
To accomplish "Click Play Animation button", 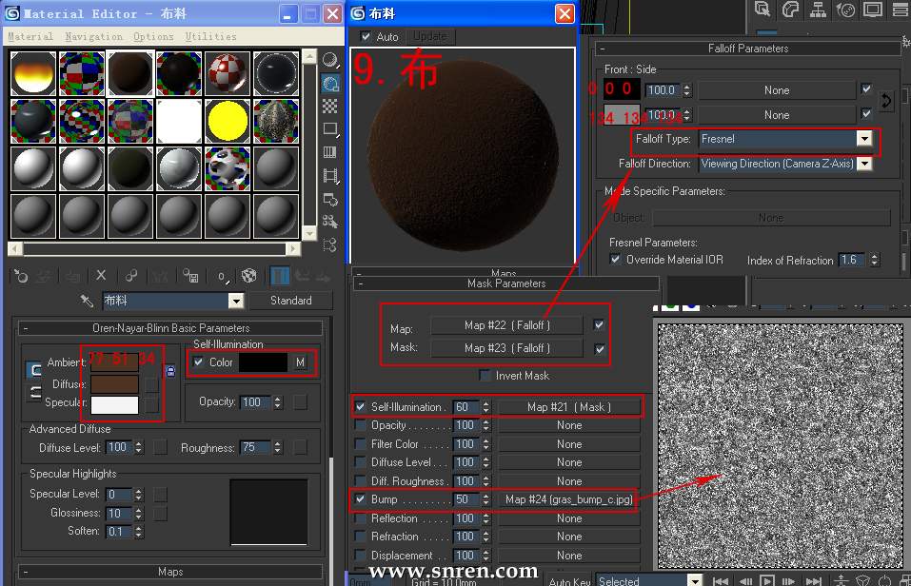I will pyautogui.click(x=767, y=580).
